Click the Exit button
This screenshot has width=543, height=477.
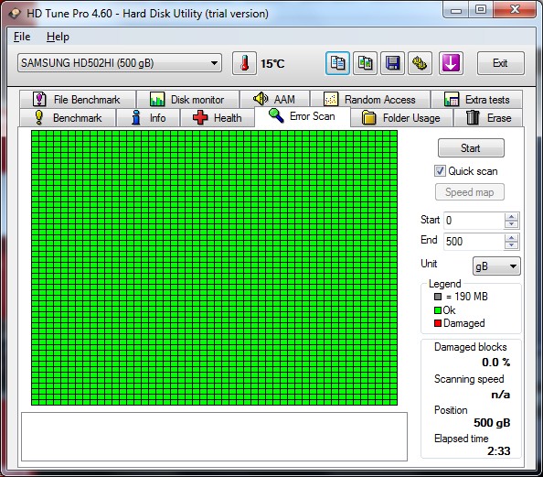(500, 63)
